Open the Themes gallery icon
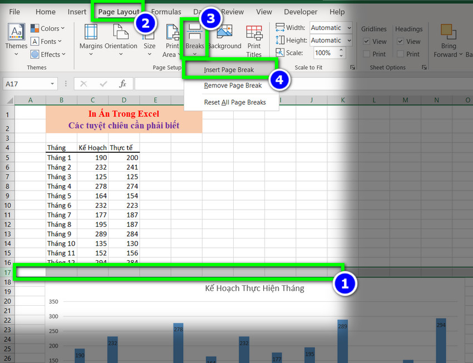The height and width of the screenshot is (363, 473). [x=16, y=34]
